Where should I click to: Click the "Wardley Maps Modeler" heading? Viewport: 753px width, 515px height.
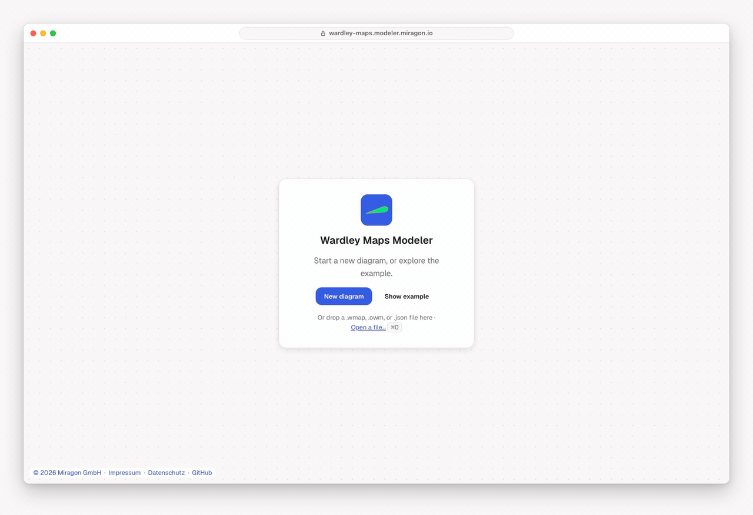click(x=376, y=240)
